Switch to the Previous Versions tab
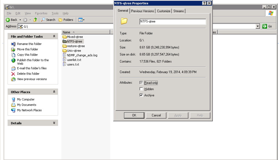The height and width of the screenshot is (160, 279). pos(142,11)
